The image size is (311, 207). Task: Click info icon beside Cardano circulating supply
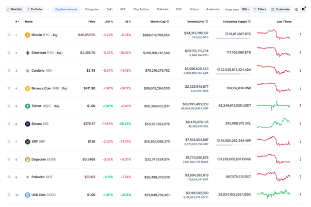pyautogui.click(x=218, y=70)
